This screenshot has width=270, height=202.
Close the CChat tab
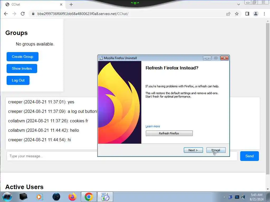coord(61,4)
